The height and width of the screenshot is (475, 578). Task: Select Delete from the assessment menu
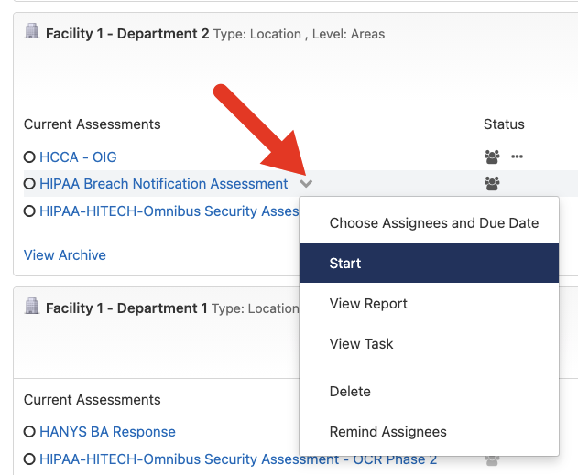[429, 391]
